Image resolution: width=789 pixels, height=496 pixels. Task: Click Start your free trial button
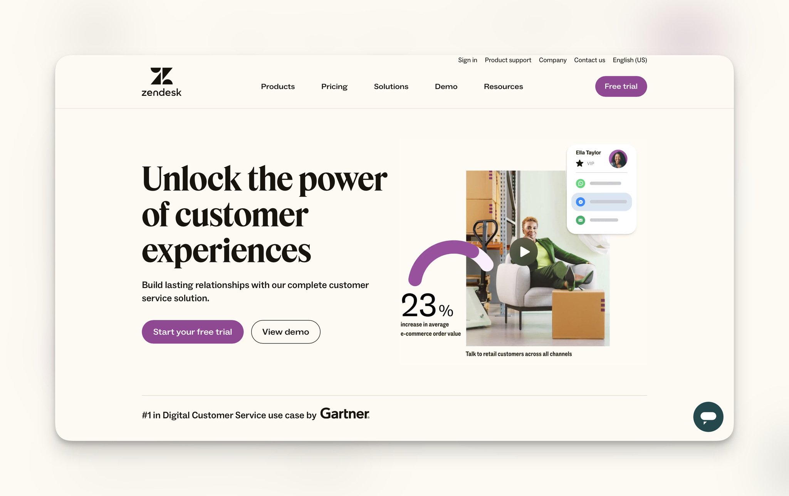tap(193, 332)
